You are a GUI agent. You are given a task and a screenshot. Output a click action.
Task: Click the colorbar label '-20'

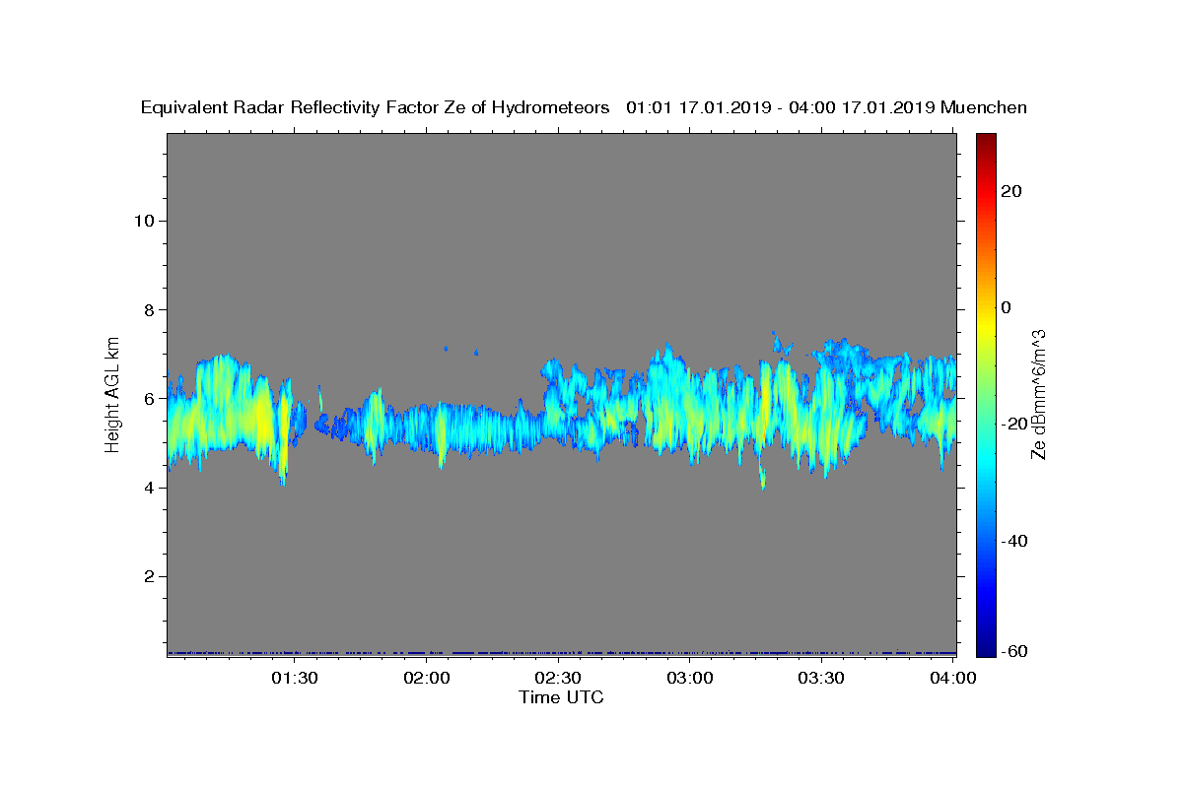tap(1014, 424)
